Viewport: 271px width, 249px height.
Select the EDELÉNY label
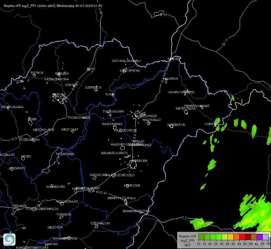click(x=62, y=74)
